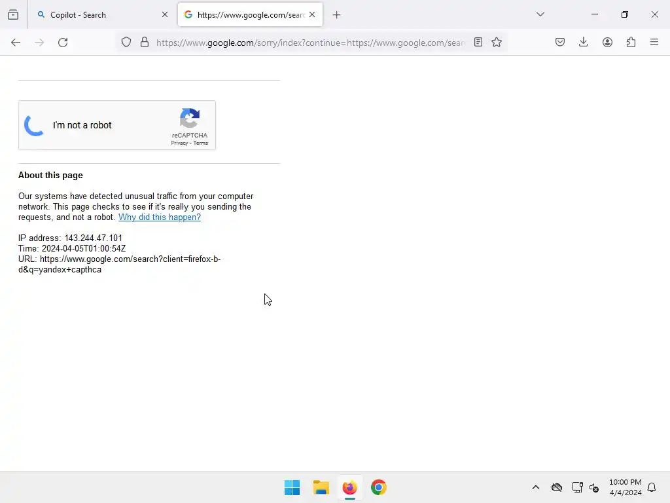View site security padlock info
The height and width of the screenshot is (503, 670).
click(145, 43)
